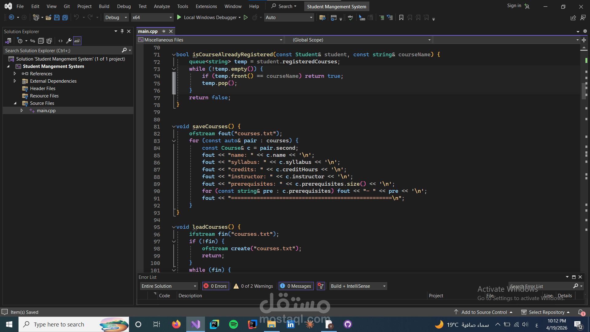Click the Find in Files folder-search icon

click(322, 18)
